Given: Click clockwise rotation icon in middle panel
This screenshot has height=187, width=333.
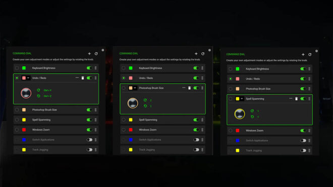Looking at the screenshot, I should pos(145,100).
